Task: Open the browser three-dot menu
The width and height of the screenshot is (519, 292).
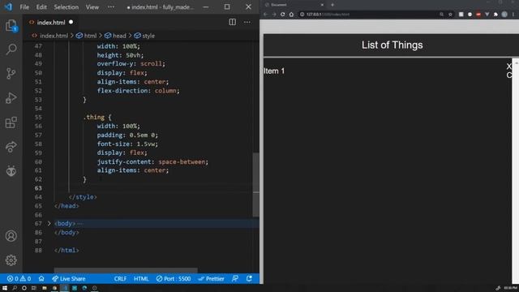Action: [513, 15]
